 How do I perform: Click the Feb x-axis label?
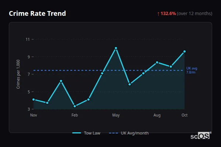tap(74, 115)
